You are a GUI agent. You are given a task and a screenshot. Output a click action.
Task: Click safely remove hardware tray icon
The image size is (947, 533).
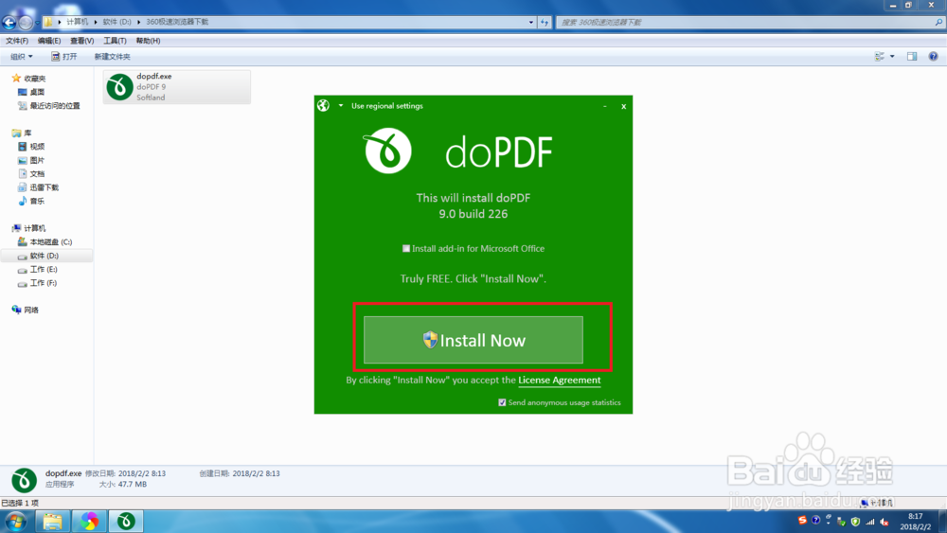click(841, 522)
